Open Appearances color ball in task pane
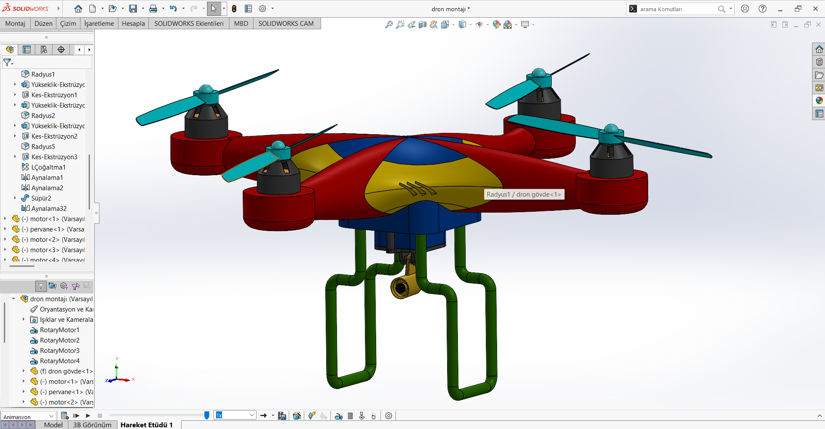 (819, 101)
